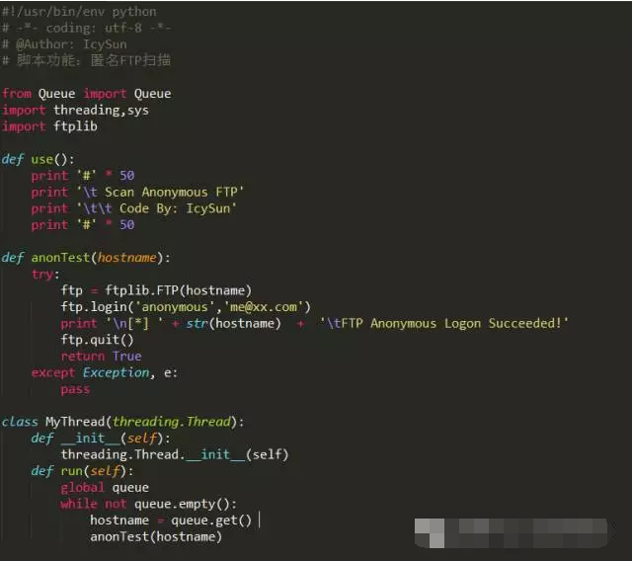The image size is (633, 561).
Task: Click the 'while not queue.empty():' line
Action: point(148,504)
